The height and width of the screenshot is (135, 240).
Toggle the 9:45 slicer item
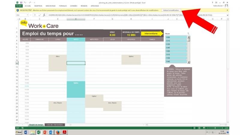[176, 61]
